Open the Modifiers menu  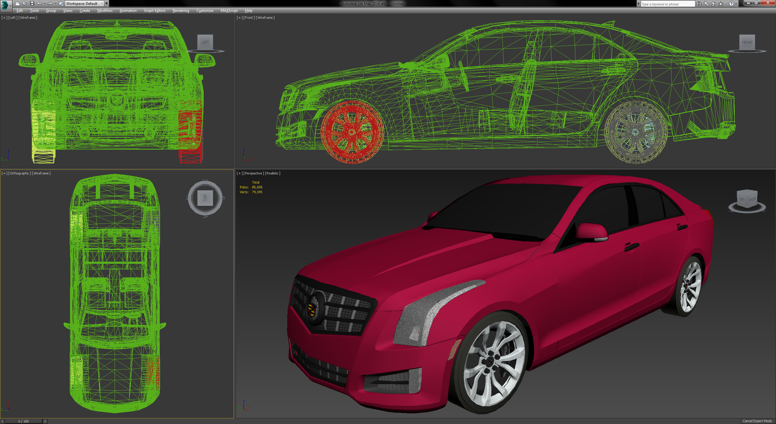point(105,11)
